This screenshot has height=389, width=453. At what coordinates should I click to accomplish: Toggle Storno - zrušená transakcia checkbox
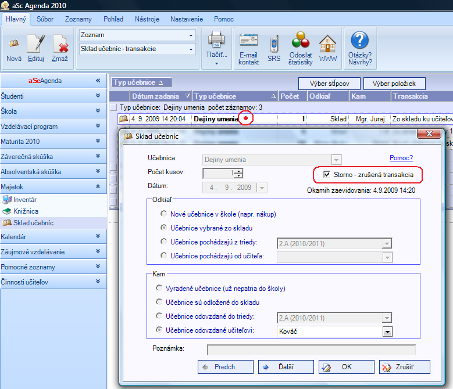327,174
